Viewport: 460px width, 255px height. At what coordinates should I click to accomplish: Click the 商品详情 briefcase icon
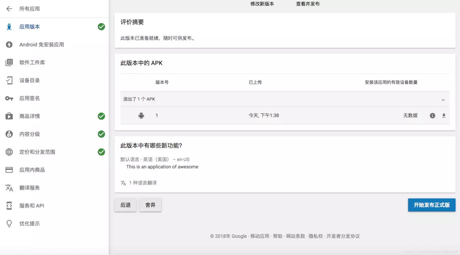point(9,116)
